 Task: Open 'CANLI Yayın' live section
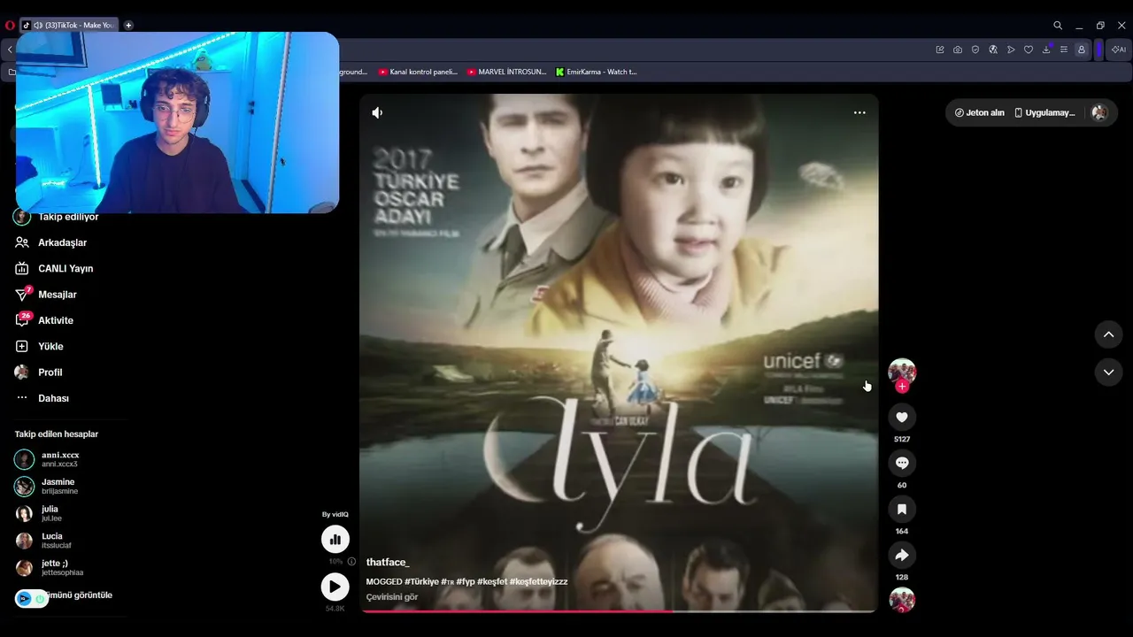pos(54,268)
